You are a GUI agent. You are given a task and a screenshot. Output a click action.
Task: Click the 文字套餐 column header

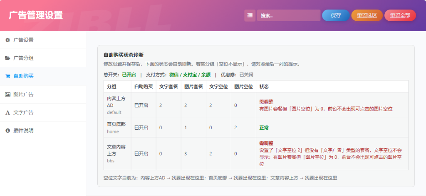coord(168,86)
